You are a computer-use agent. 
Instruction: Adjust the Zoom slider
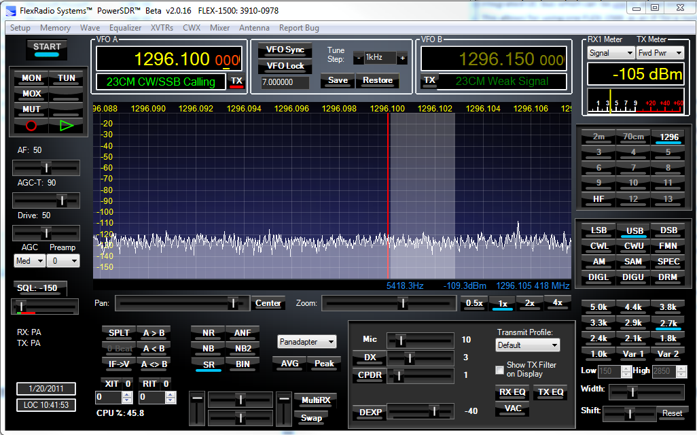(389, 303)
